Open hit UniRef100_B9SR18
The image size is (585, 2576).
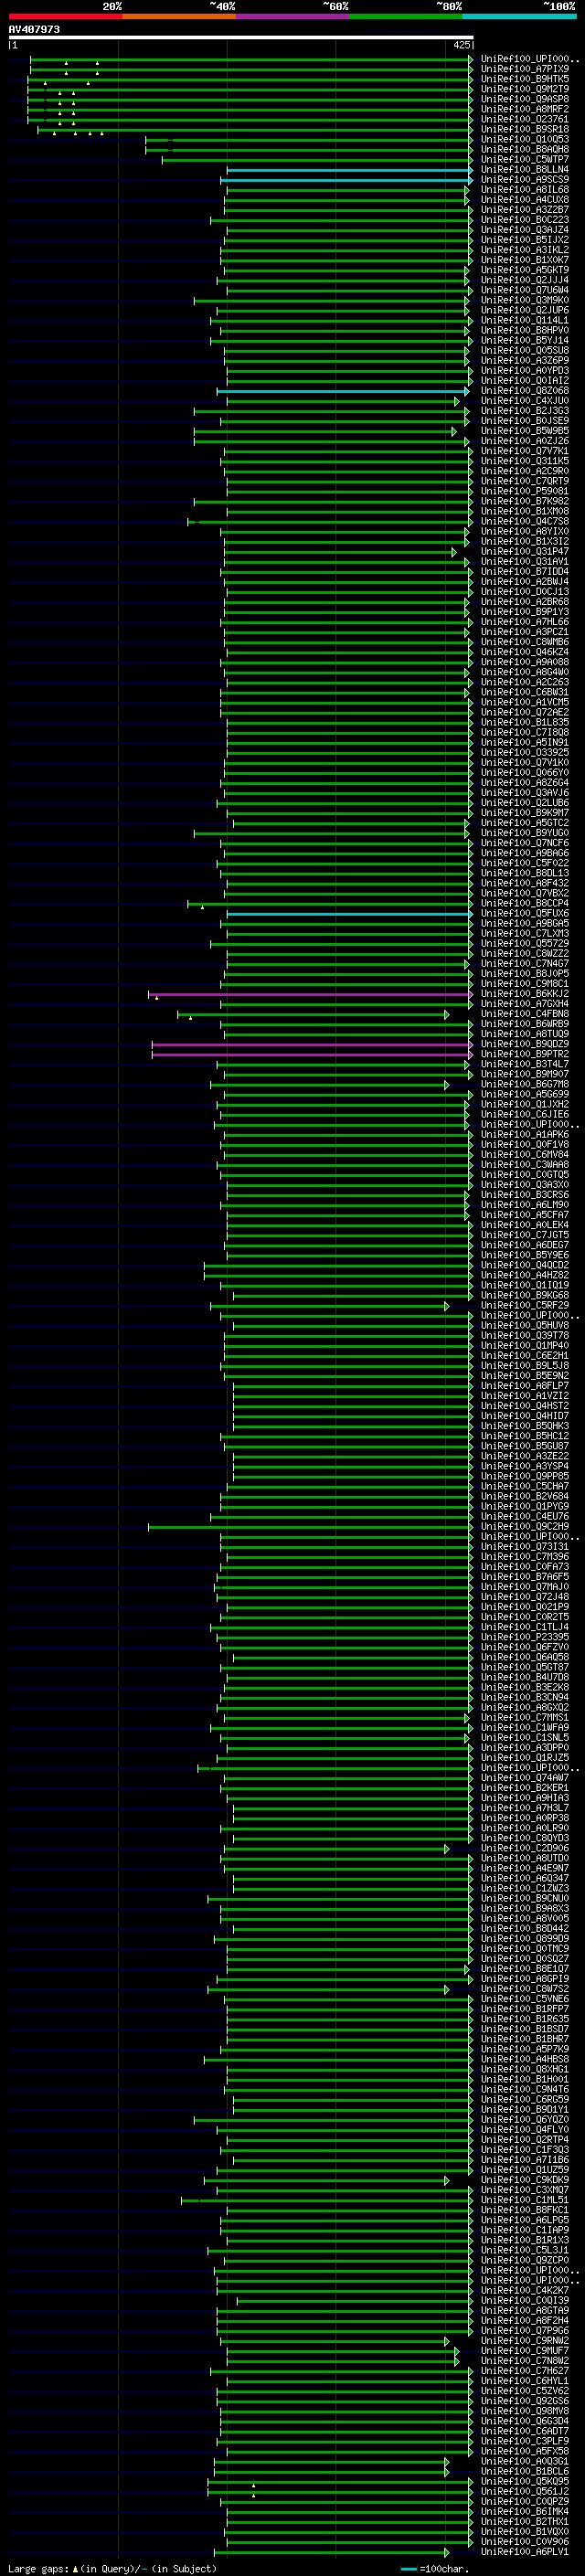[x=525, y=129]
